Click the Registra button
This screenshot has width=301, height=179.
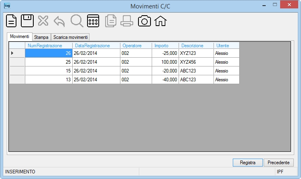[248, 163]
